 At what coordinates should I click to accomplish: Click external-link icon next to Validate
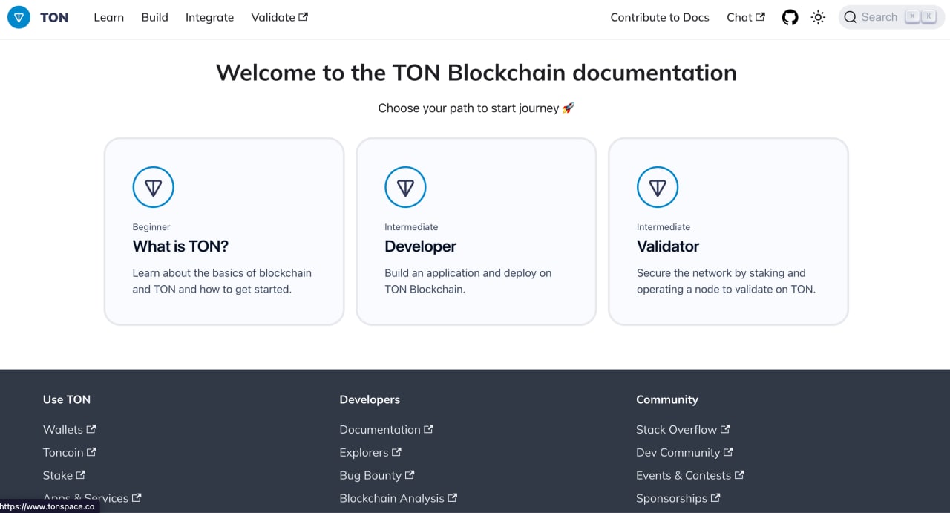click(303, 17)
